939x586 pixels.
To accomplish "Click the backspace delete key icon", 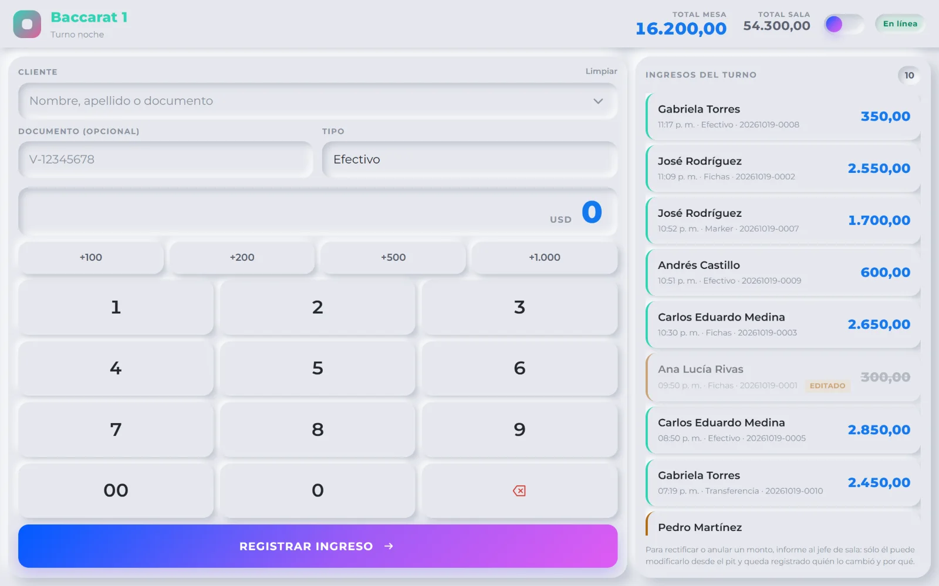I will (x=519, y=490).
